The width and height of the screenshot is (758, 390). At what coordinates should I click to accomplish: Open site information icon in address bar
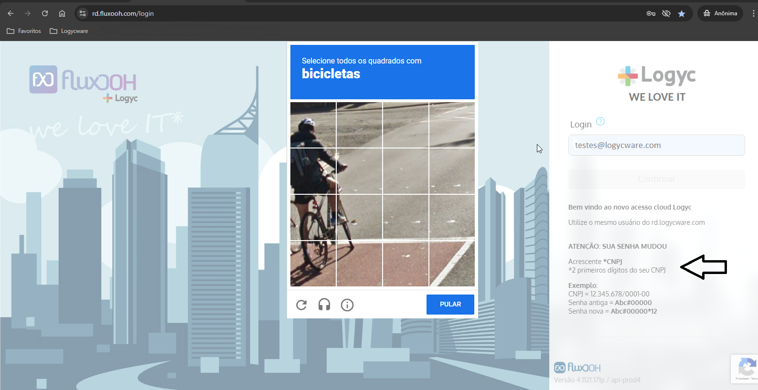tap(83, 13)
